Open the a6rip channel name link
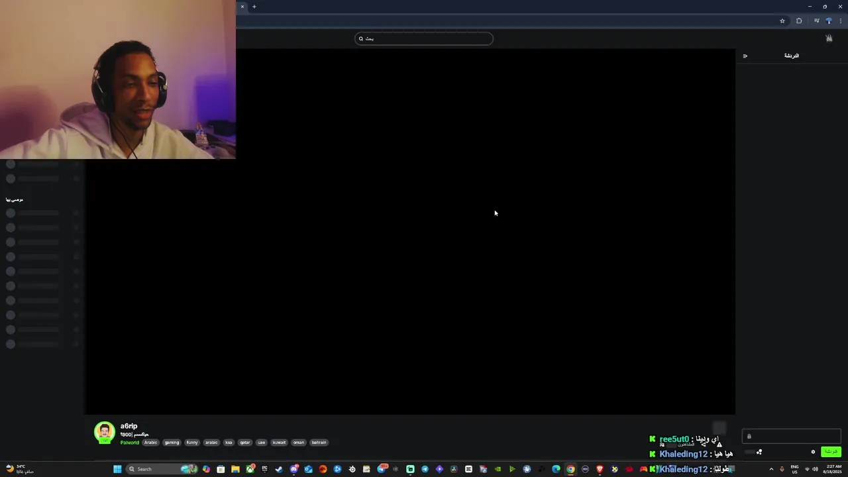This screenshot has height=477, width=848. pyautogui.click(x=129, y=426)
